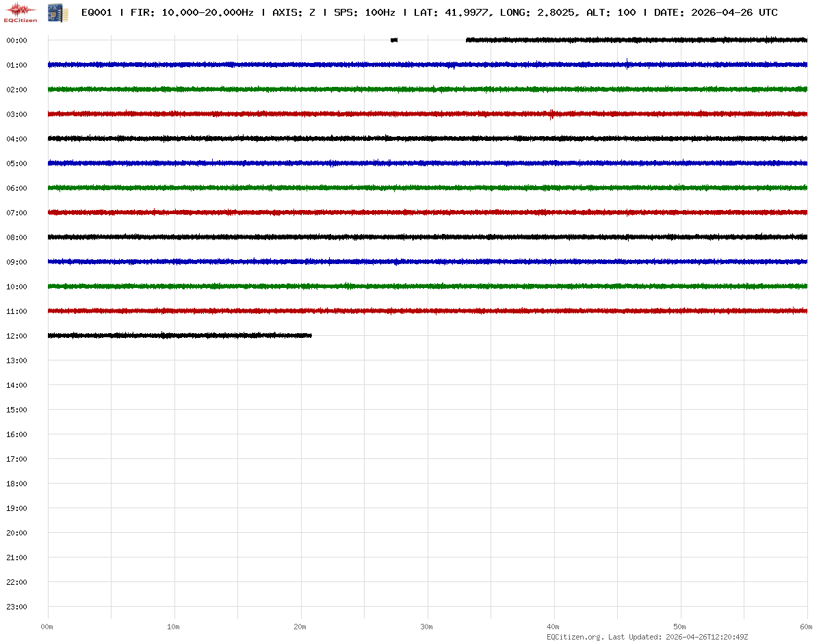Click the 20m minute axis label

pyautogui.click(x=300, y=627)
